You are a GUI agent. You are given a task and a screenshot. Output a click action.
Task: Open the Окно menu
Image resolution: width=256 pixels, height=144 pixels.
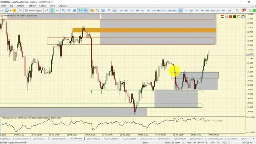point(52,6)
